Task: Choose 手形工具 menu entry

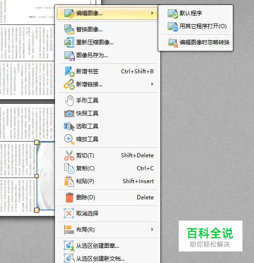Action: (x=108, y=101)
